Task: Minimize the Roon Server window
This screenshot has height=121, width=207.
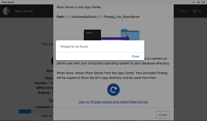Action: pyautogui.click(x=194, y=2)
